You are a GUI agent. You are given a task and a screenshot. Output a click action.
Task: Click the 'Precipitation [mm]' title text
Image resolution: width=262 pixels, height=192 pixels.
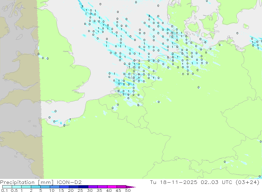27,182
